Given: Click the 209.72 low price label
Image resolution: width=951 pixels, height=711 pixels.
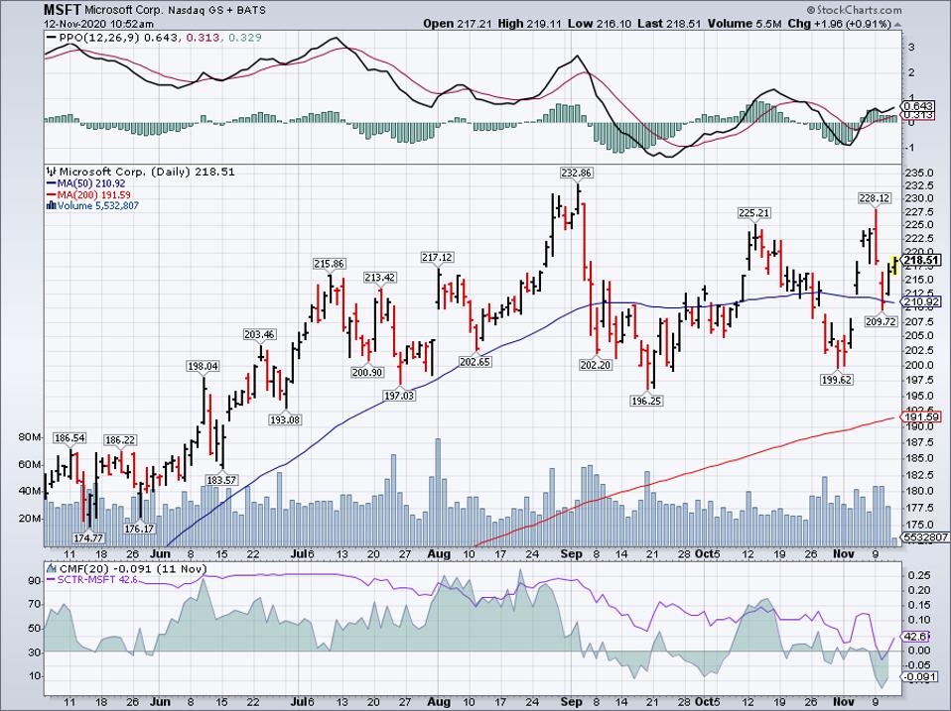Looking at the screenshot, I should 881,321.
